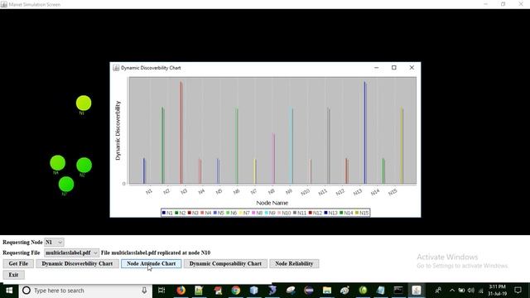Select the yellow-green N1 node circle

tap(84, 103)
